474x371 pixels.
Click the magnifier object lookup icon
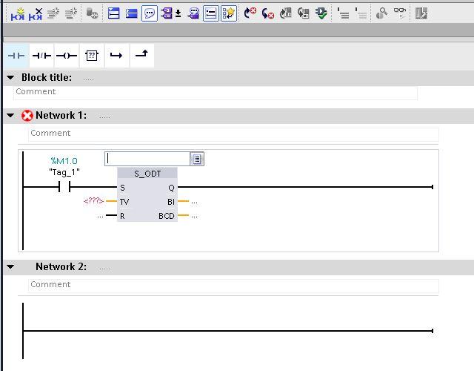coord(382,13)
